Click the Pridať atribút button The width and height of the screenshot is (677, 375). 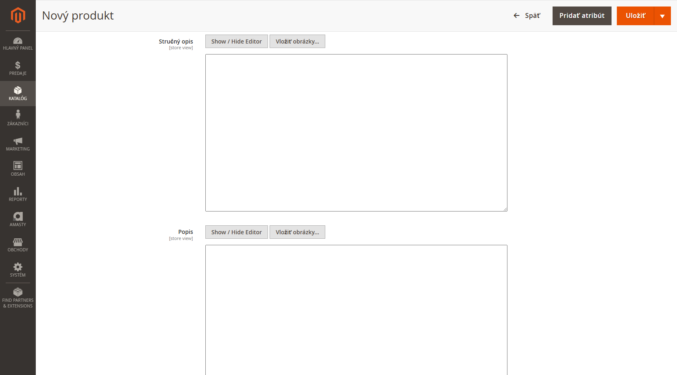pyautogui.click(x=581, y=16)
